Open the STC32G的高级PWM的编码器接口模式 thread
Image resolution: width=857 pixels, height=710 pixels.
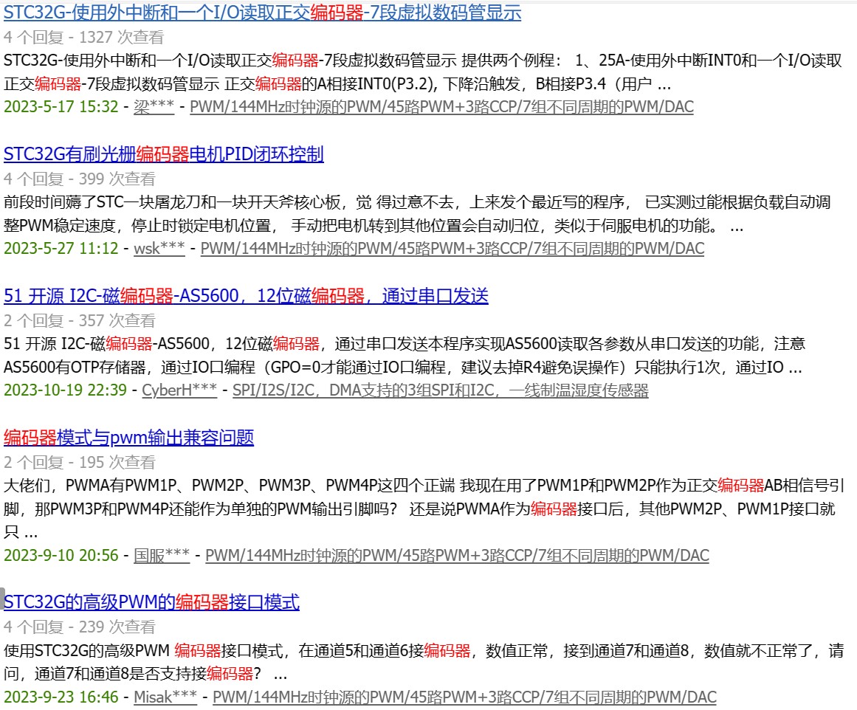coord(151,602)
